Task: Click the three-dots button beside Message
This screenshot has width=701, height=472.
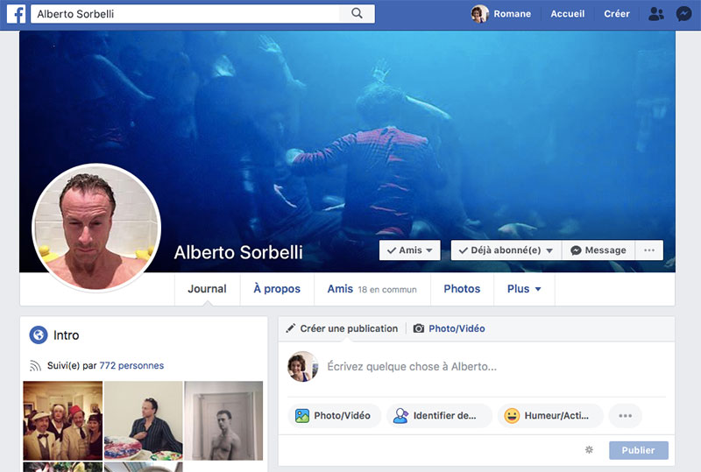Action: [649, 250]
